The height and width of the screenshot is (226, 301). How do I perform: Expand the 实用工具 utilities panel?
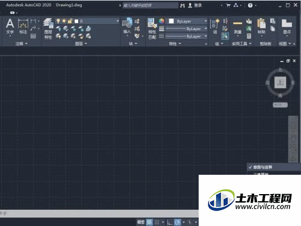pyautogui.click(x=241, y=43)
